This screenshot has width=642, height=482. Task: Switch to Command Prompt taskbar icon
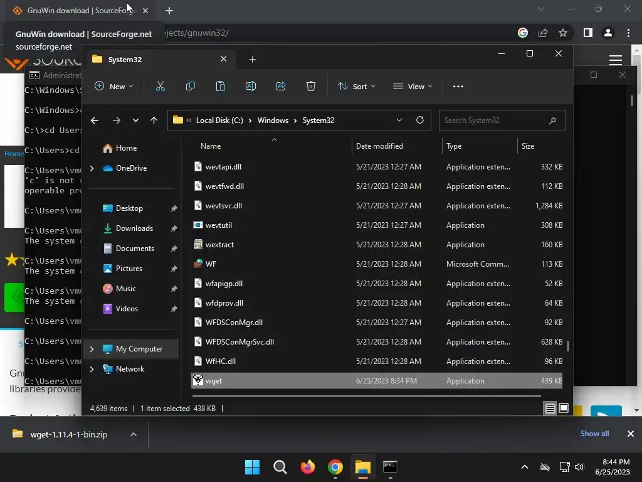(x=390, y=467)
